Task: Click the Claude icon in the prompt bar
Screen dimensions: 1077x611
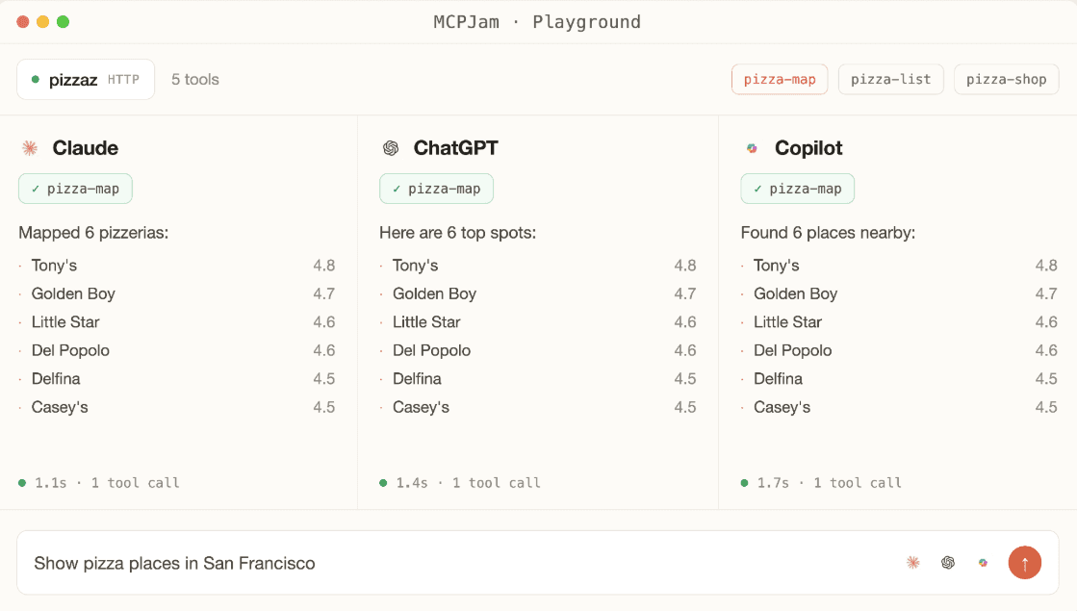Action: [x=912, y=563]
